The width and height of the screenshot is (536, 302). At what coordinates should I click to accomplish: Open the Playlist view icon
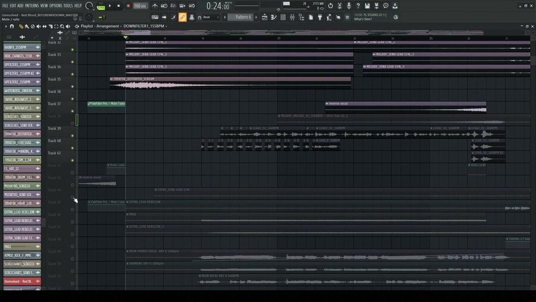[x=265, y=17]
